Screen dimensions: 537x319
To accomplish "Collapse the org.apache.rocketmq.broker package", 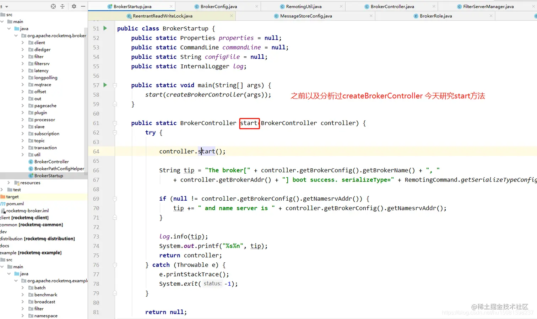I will coord(16,35).
